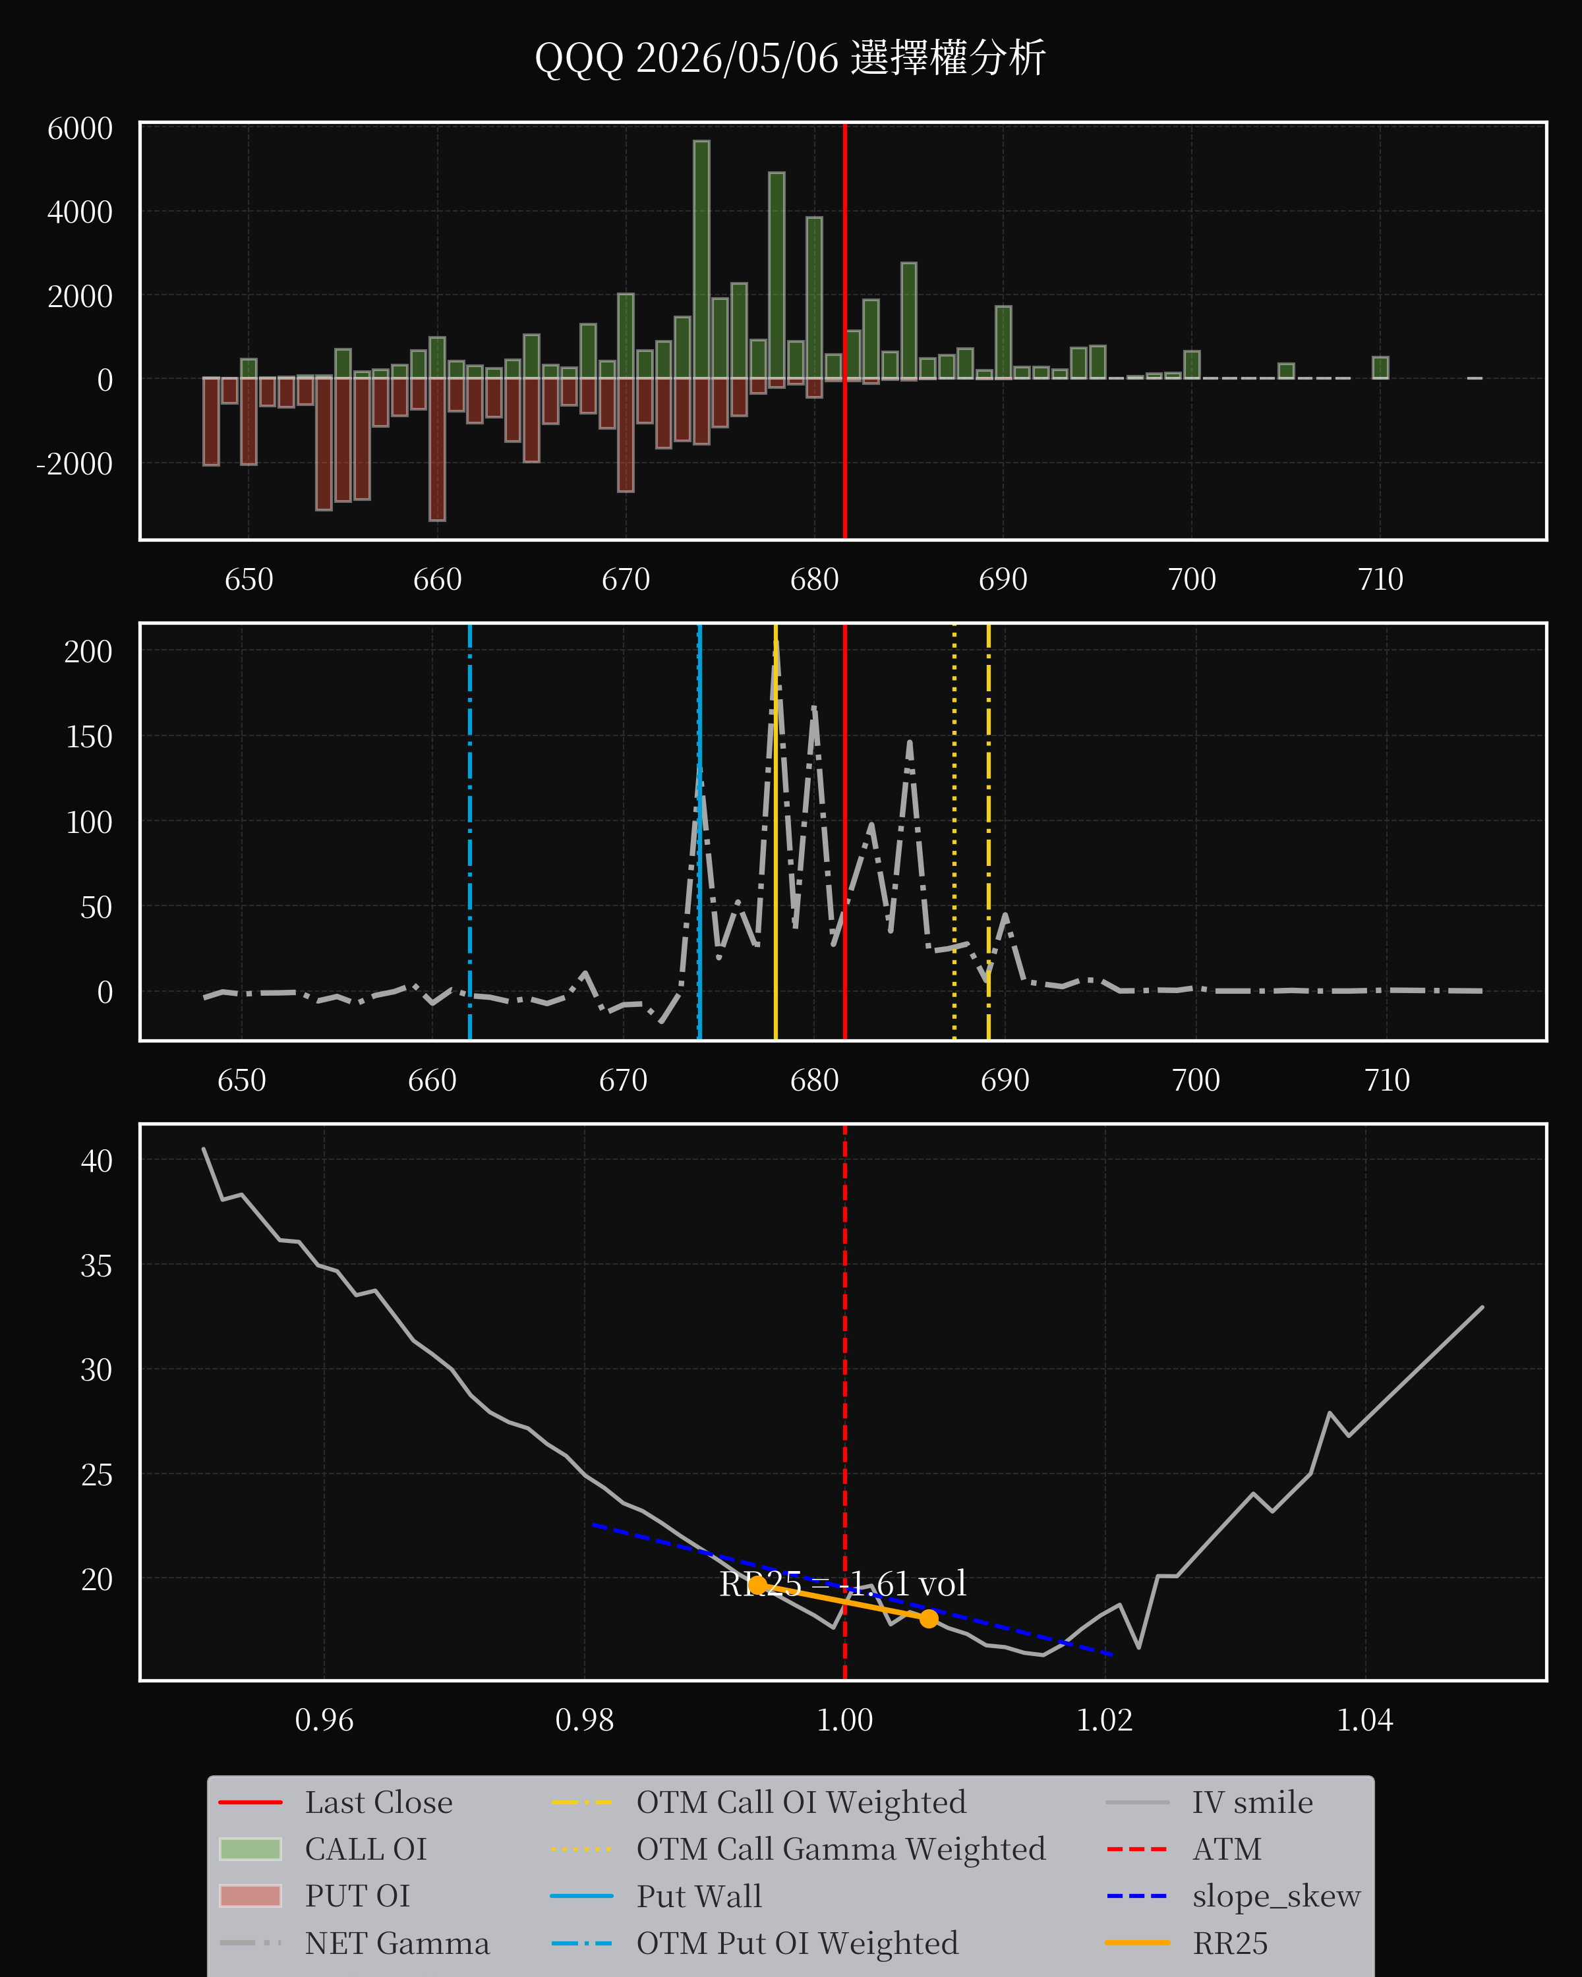Click the 4000 y-axis label in top chart
Image resolution: width=1582 pixels, height=1977 pixels.
point(80,213)
